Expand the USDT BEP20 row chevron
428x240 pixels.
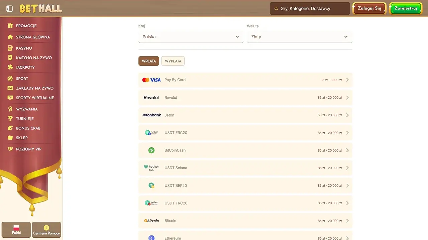coord(347,186)
